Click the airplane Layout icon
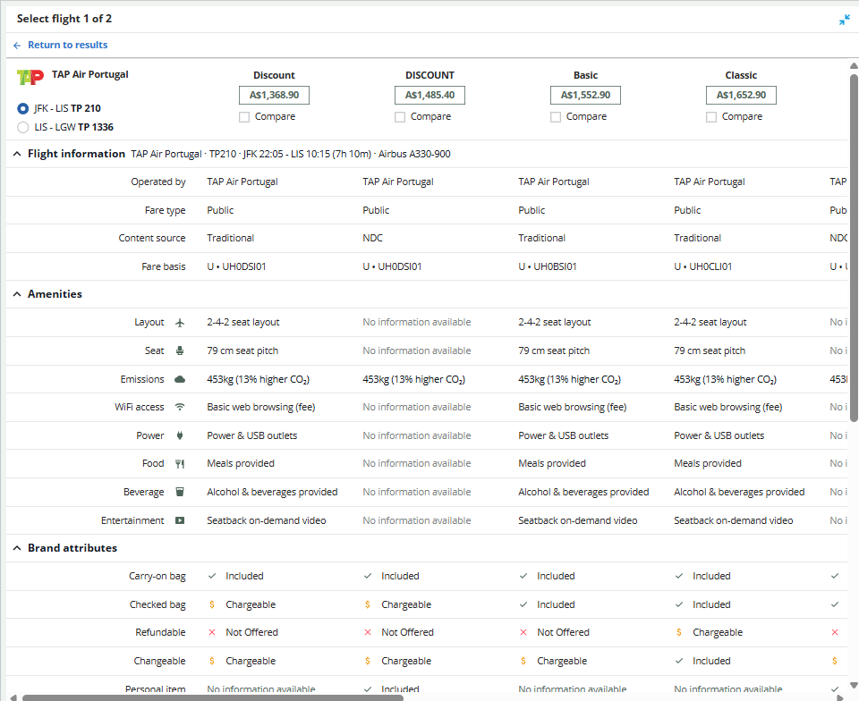Image resolution: width=859 pixels, height=701 pixels. click(180, 323)
